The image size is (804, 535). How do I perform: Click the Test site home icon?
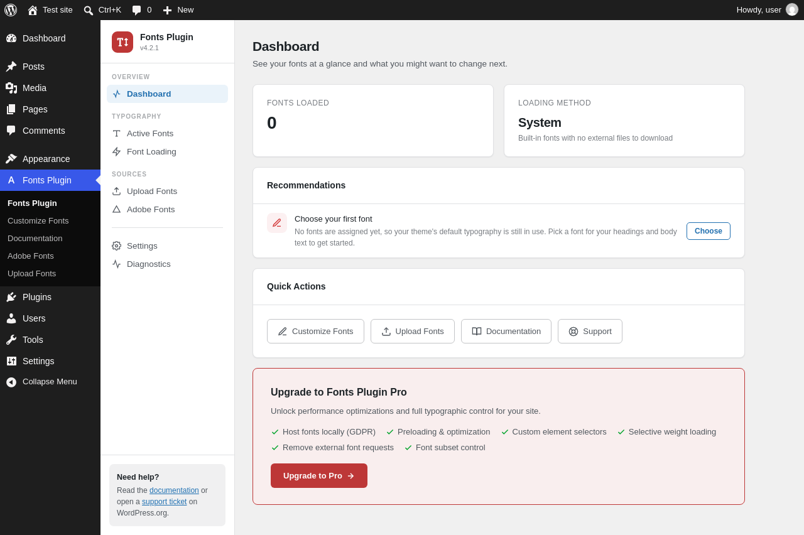(33, 10)
